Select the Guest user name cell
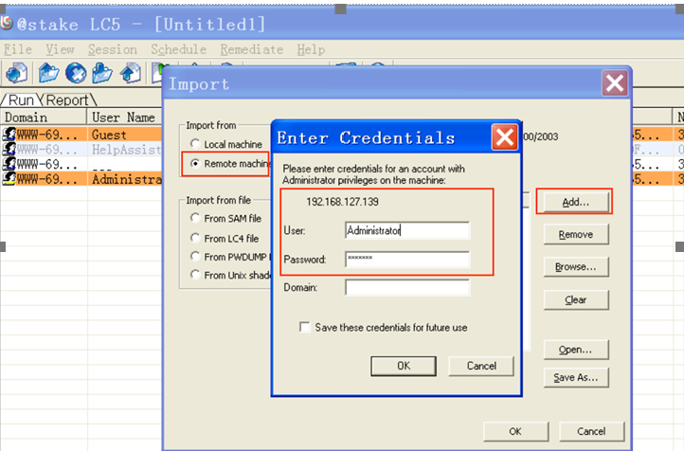684x451 pixels. point(125,135)
